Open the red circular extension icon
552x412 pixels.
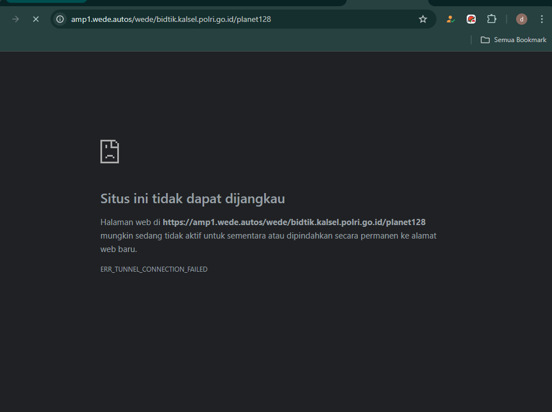tap(471, 19)
